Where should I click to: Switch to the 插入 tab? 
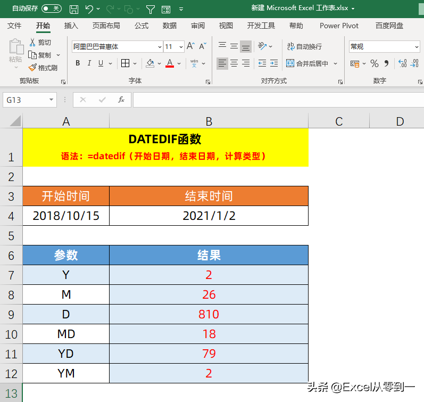click(71, 26)
